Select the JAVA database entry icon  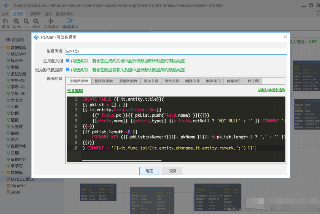click(8, 192)
